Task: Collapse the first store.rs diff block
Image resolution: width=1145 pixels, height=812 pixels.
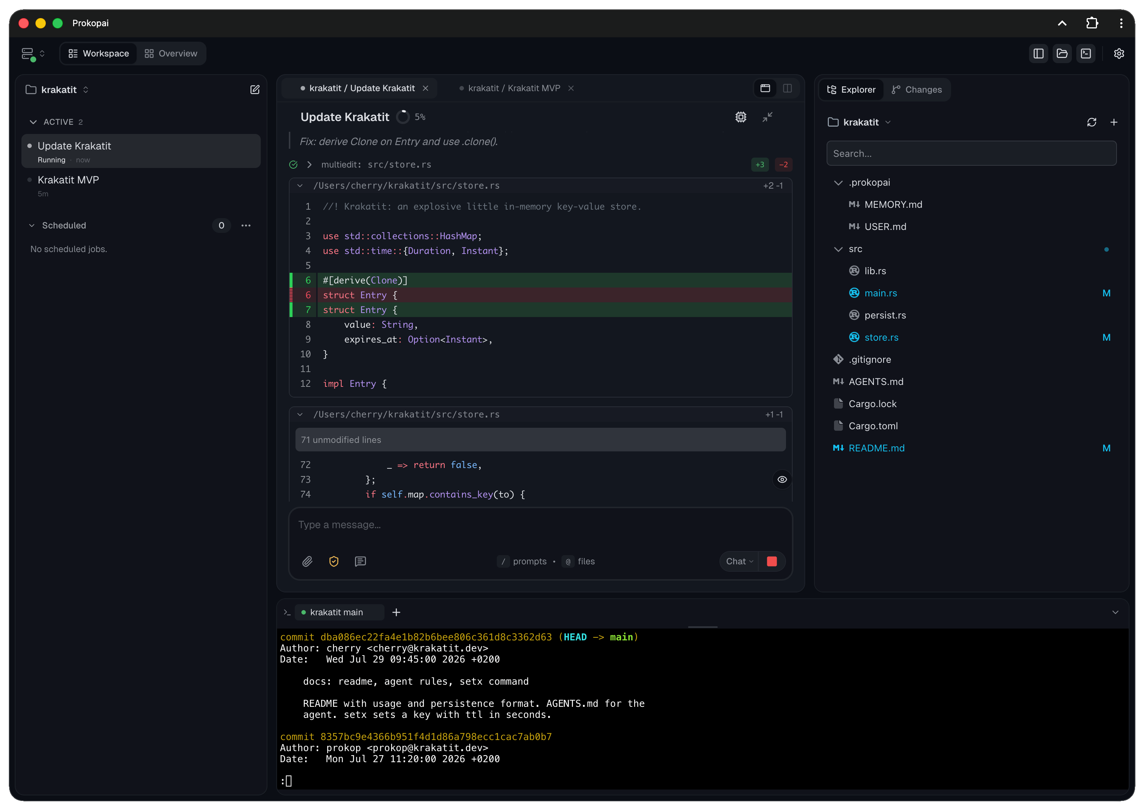Action: pyautogui.click(x=300, y=186)
